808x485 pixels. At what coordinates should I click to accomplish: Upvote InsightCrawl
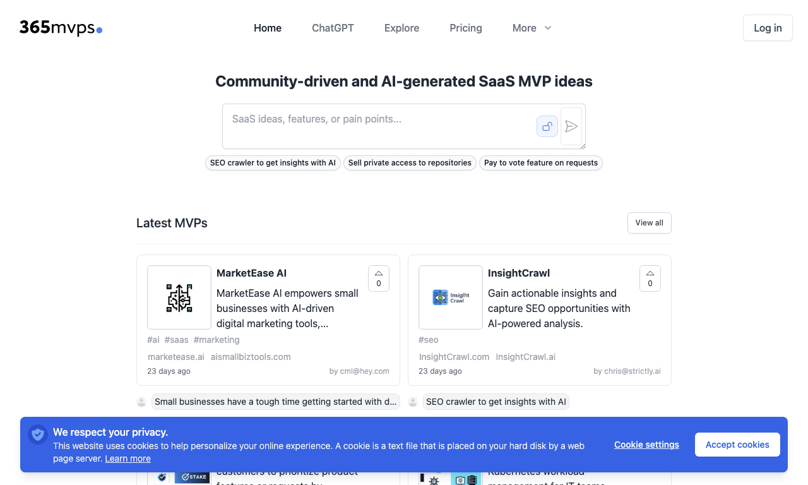point(650,278)
